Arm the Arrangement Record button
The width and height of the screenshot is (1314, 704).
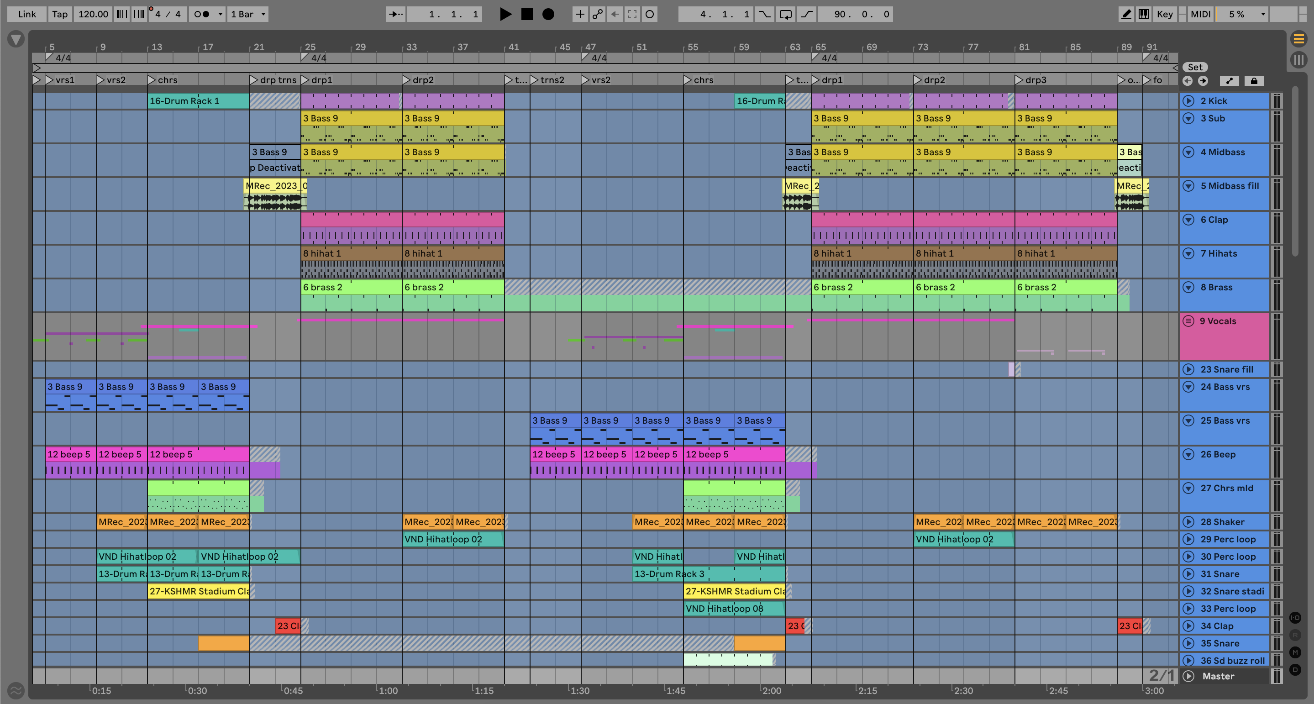point(548,14)
